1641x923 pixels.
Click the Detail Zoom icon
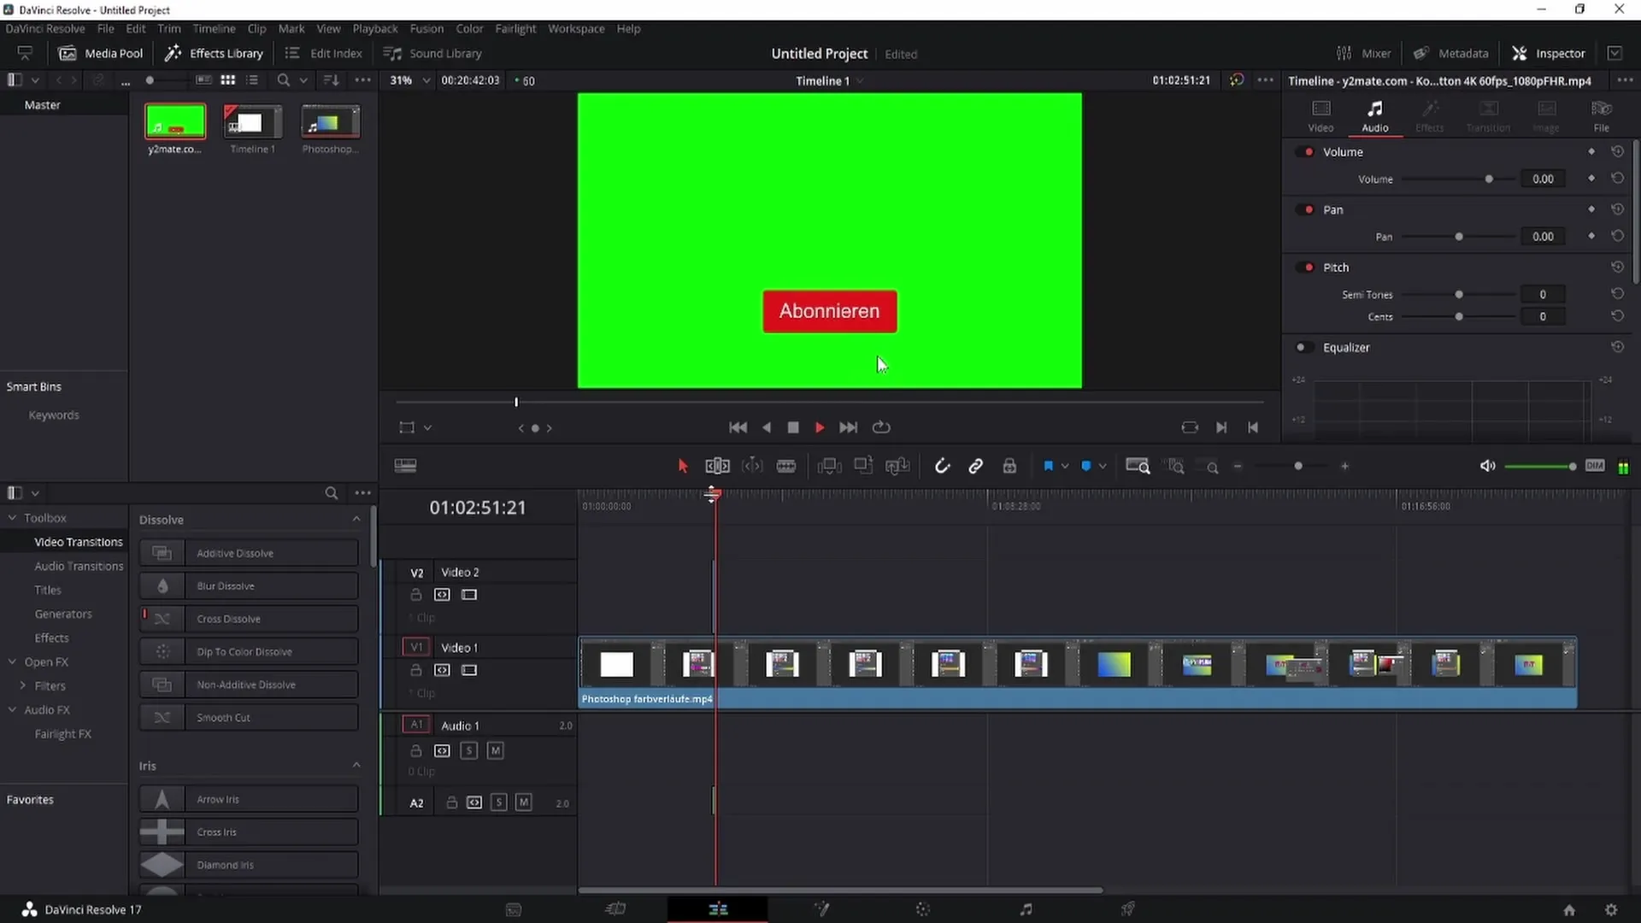point(1176,467)
